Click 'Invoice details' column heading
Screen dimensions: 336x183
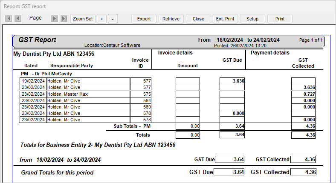pos(175,53)
